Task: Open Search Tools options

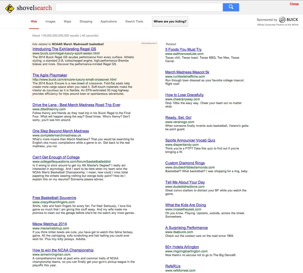Action: (134, 21)
